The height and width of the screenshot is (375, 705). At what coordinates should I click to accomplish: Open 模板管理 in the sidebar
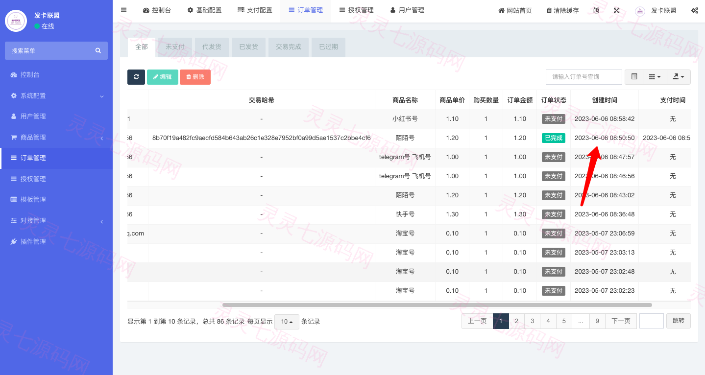pos(56,200)
